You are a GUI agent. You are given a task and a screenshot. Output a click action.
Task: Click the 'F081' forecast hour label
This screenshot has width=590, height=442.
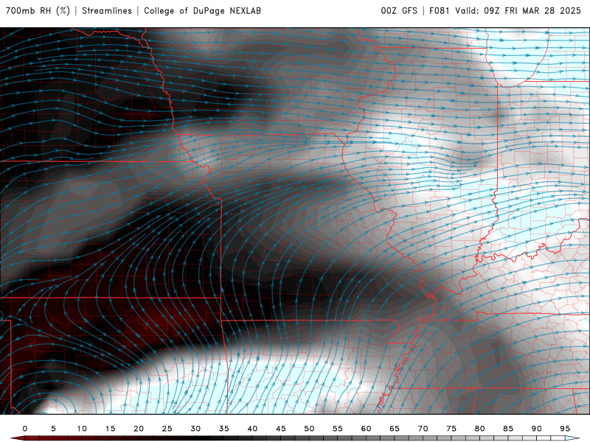point(440,10)
